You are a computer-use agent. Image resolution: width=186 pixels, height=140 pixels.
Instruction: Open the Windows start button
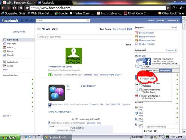10,137
